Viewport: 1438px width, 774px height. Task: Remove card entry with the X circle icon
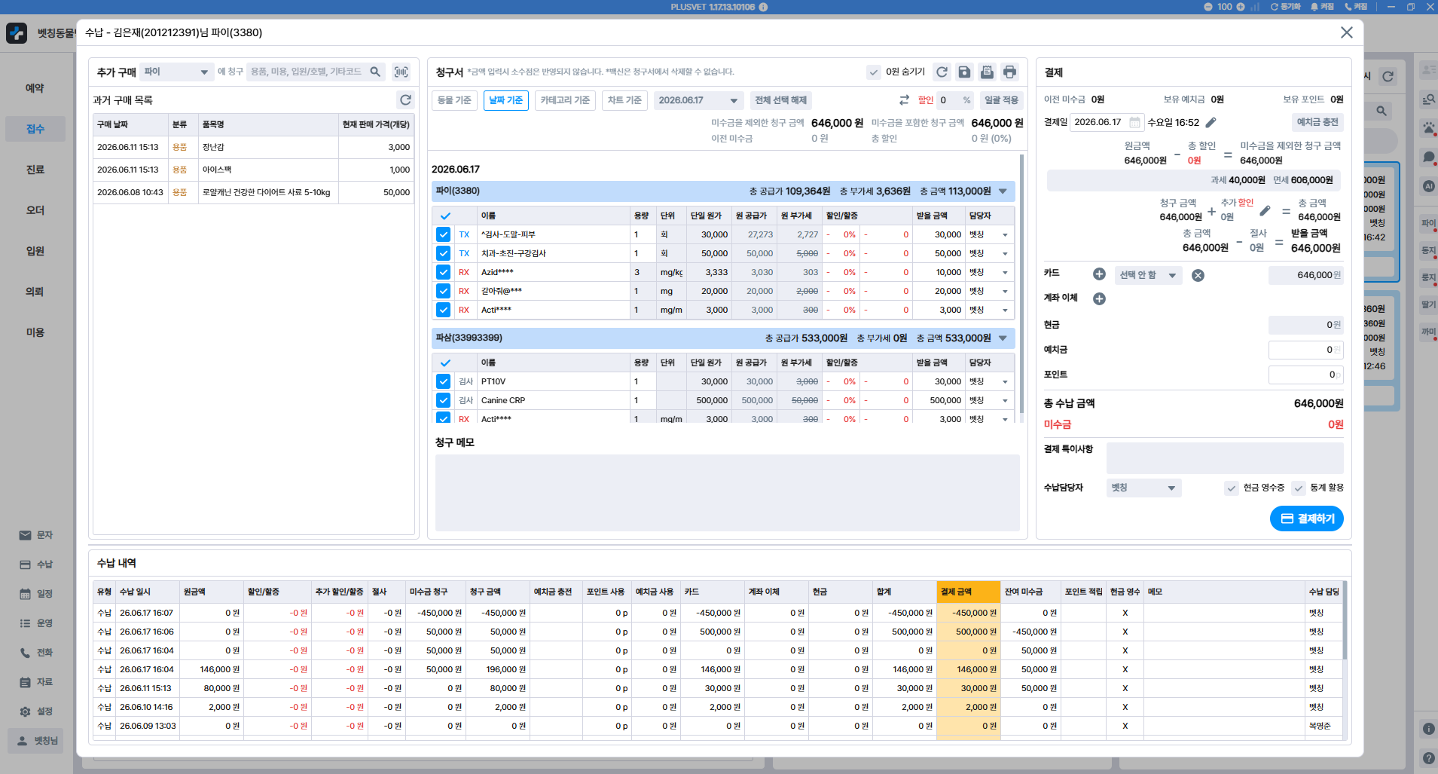[x=1198, y=275]
